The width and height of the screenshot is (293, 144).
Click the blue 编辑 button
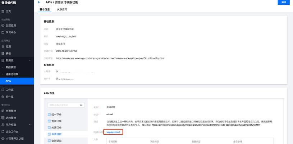coord(284,2)
